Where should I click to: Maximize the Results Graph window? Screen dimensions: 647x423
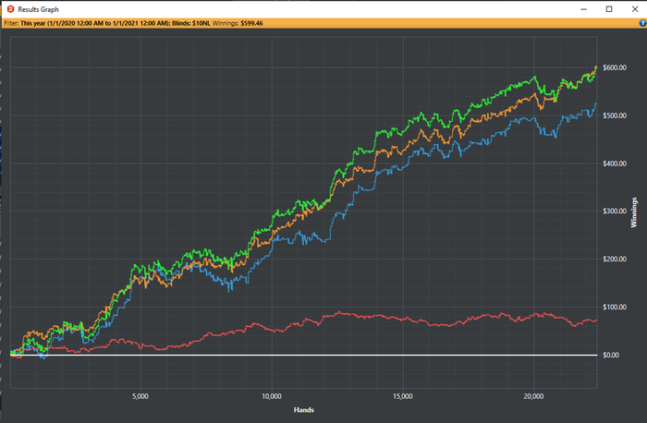(609, 9)
